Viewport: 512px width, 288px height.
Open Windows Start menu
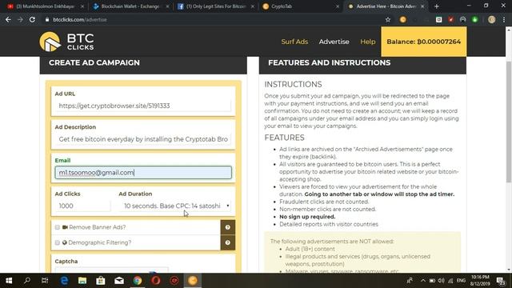9,281
